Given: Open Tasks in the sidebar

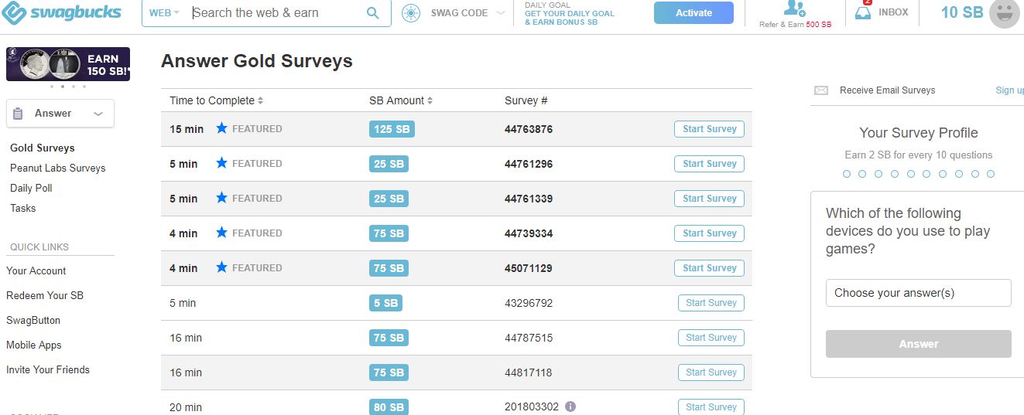Looking at the screenshot, I should coord(22,208).
